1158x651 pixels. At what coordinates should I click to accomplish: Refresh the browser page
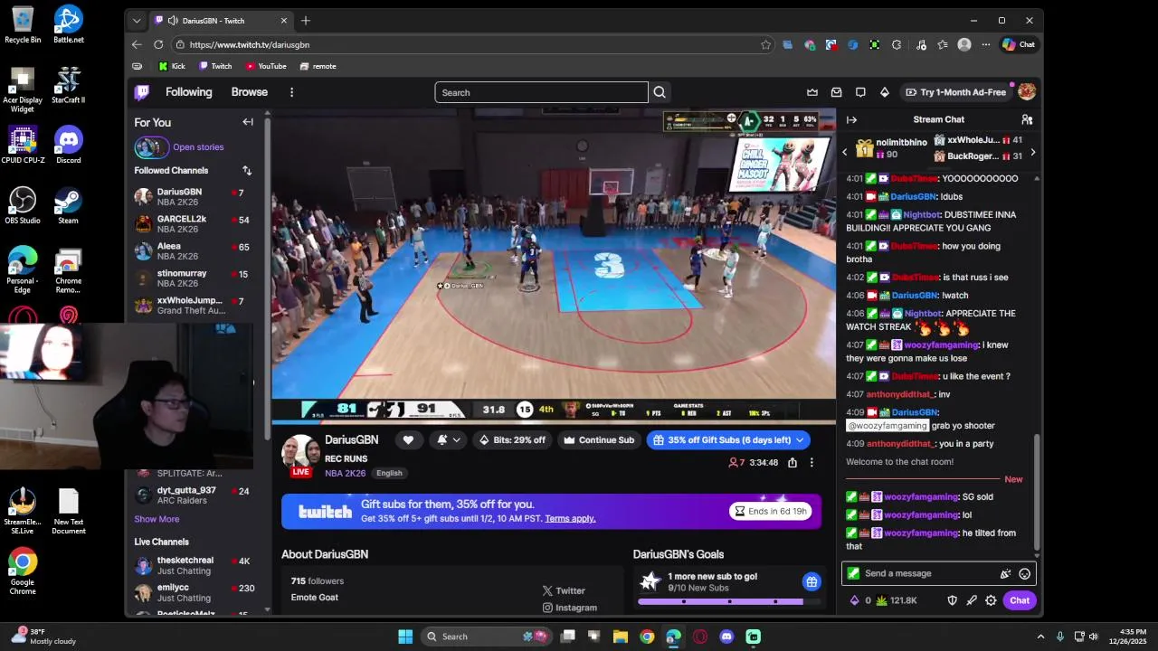(x=158, y=44)
